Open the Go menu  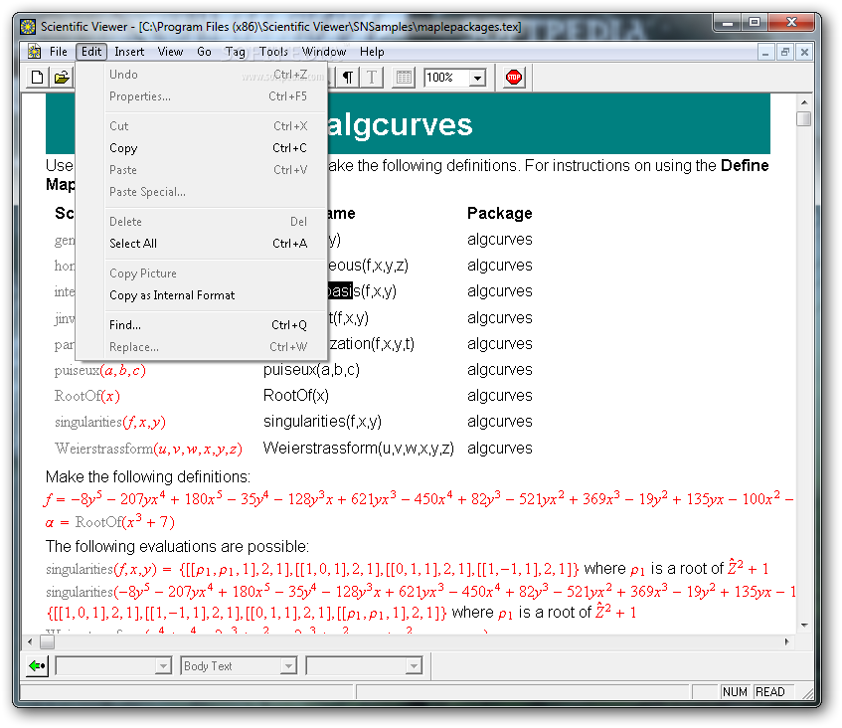point(204,52)
